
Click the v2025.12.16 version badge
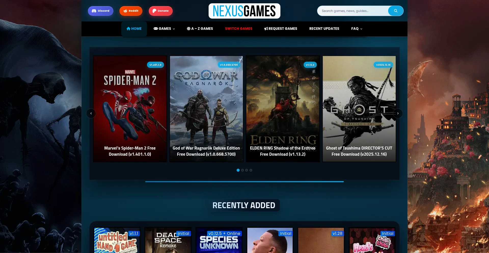[383, 65]
